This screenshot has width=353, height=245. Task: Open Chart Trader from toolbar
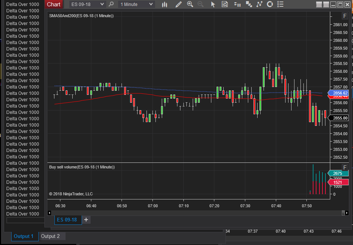(x=237, y=4)
